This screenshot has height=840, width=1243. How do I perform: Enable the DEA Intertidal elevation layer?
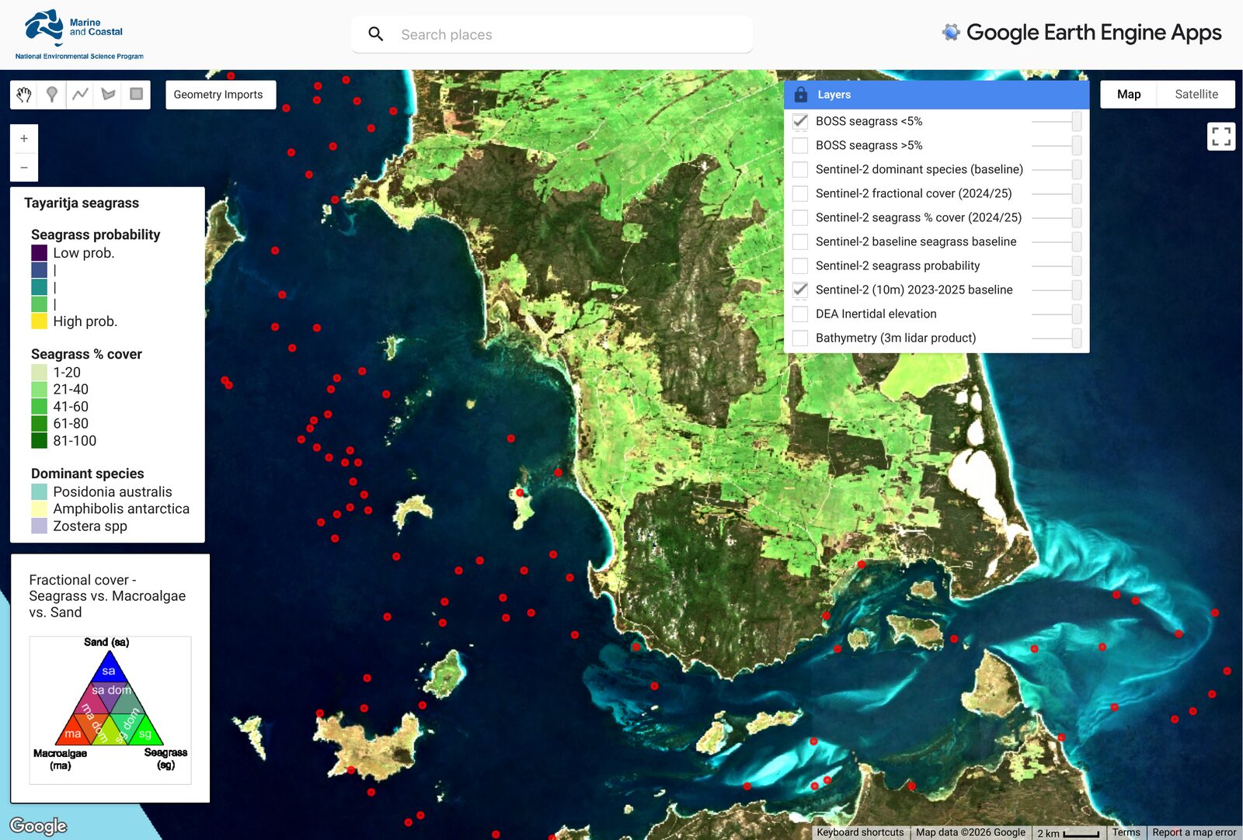pos(800,314)
